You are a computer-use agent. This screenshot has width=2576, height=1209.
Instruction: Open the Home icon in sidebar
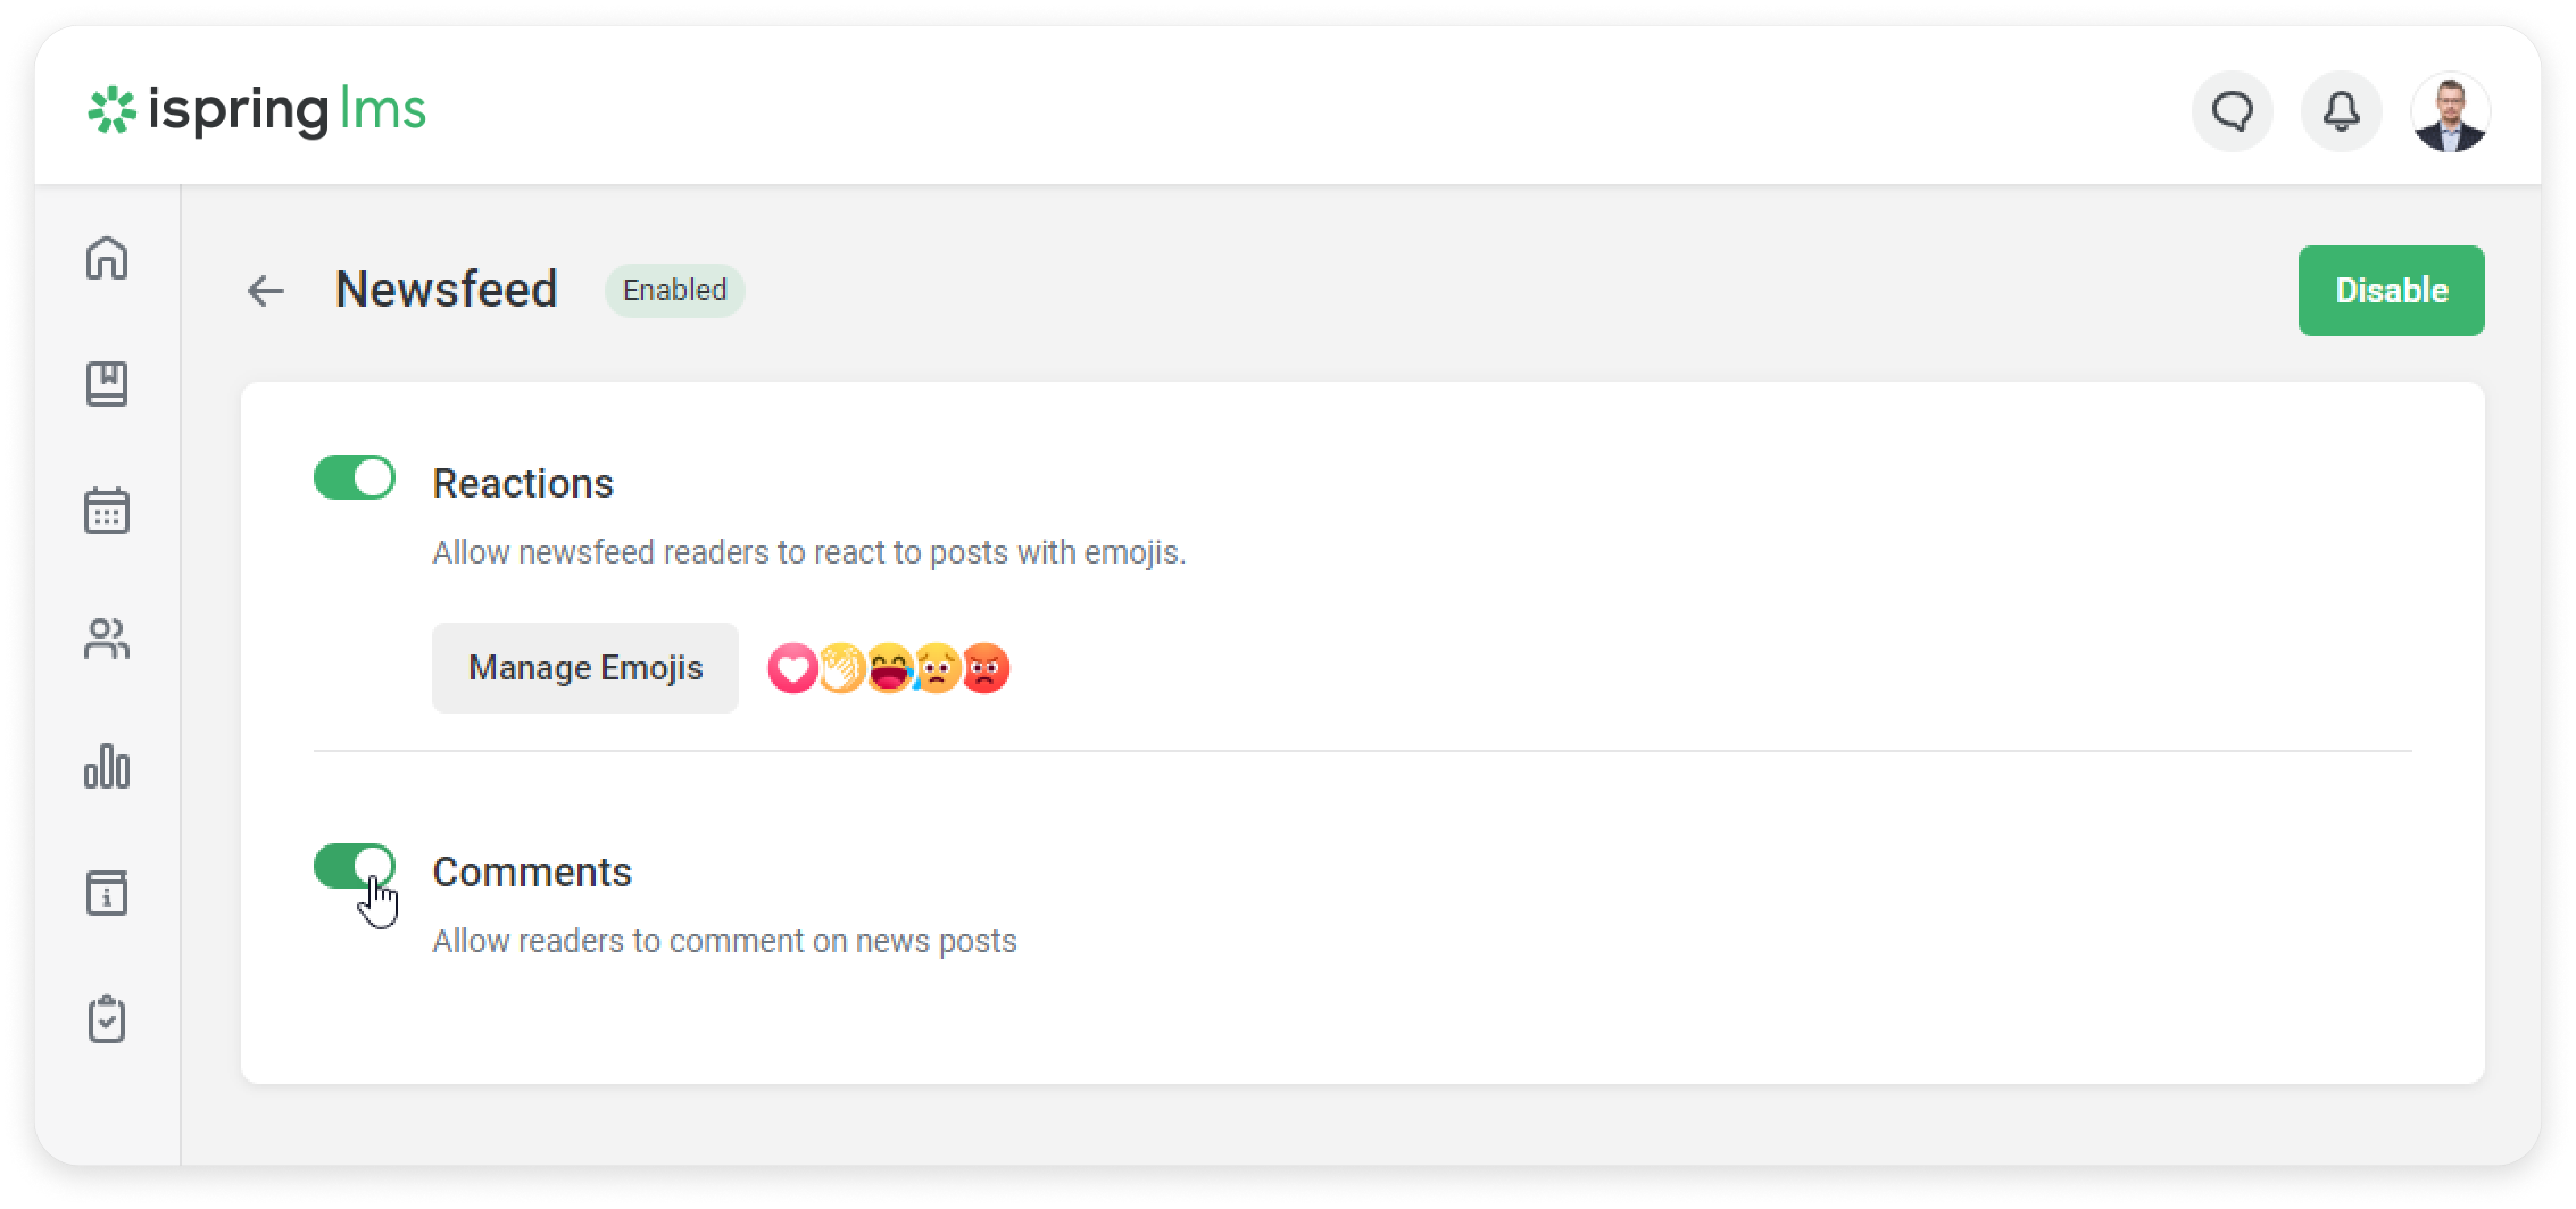coord(106,258)
